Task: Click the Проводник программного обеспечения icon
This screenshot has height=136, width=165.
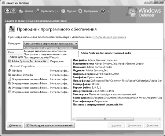Action: tap(12, 29)
